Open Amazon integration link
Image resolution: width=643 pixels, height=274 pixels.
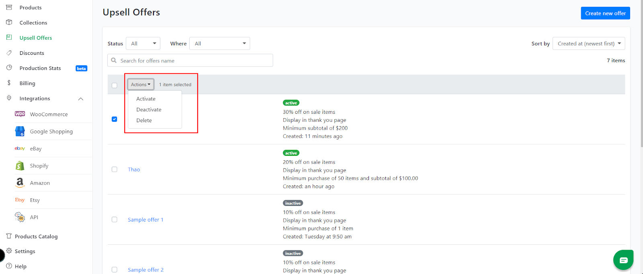click(x=40, y=183)
